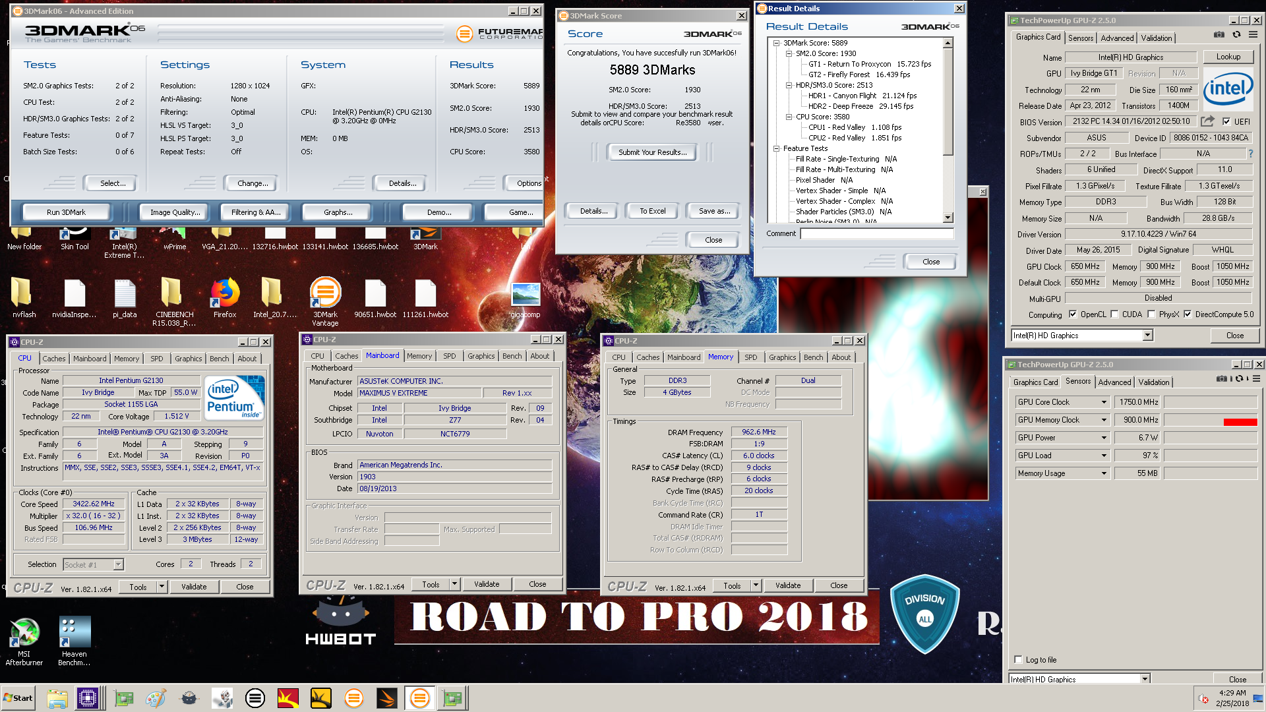Open 3DMark Vantage desktop icon
Screen dimensions: 1266x712
coord(325,301)
